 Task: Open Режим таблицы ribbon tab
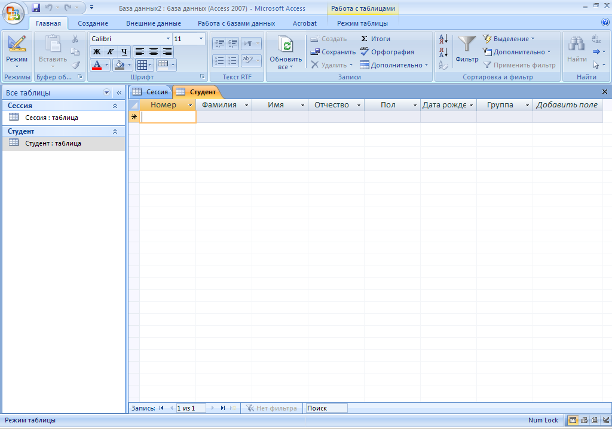[362, 23]
